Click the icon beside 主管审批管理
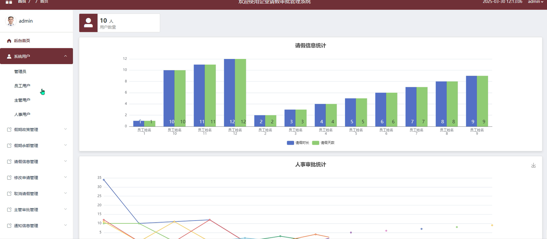Screen dimensions: 547x239 point(9,210)
